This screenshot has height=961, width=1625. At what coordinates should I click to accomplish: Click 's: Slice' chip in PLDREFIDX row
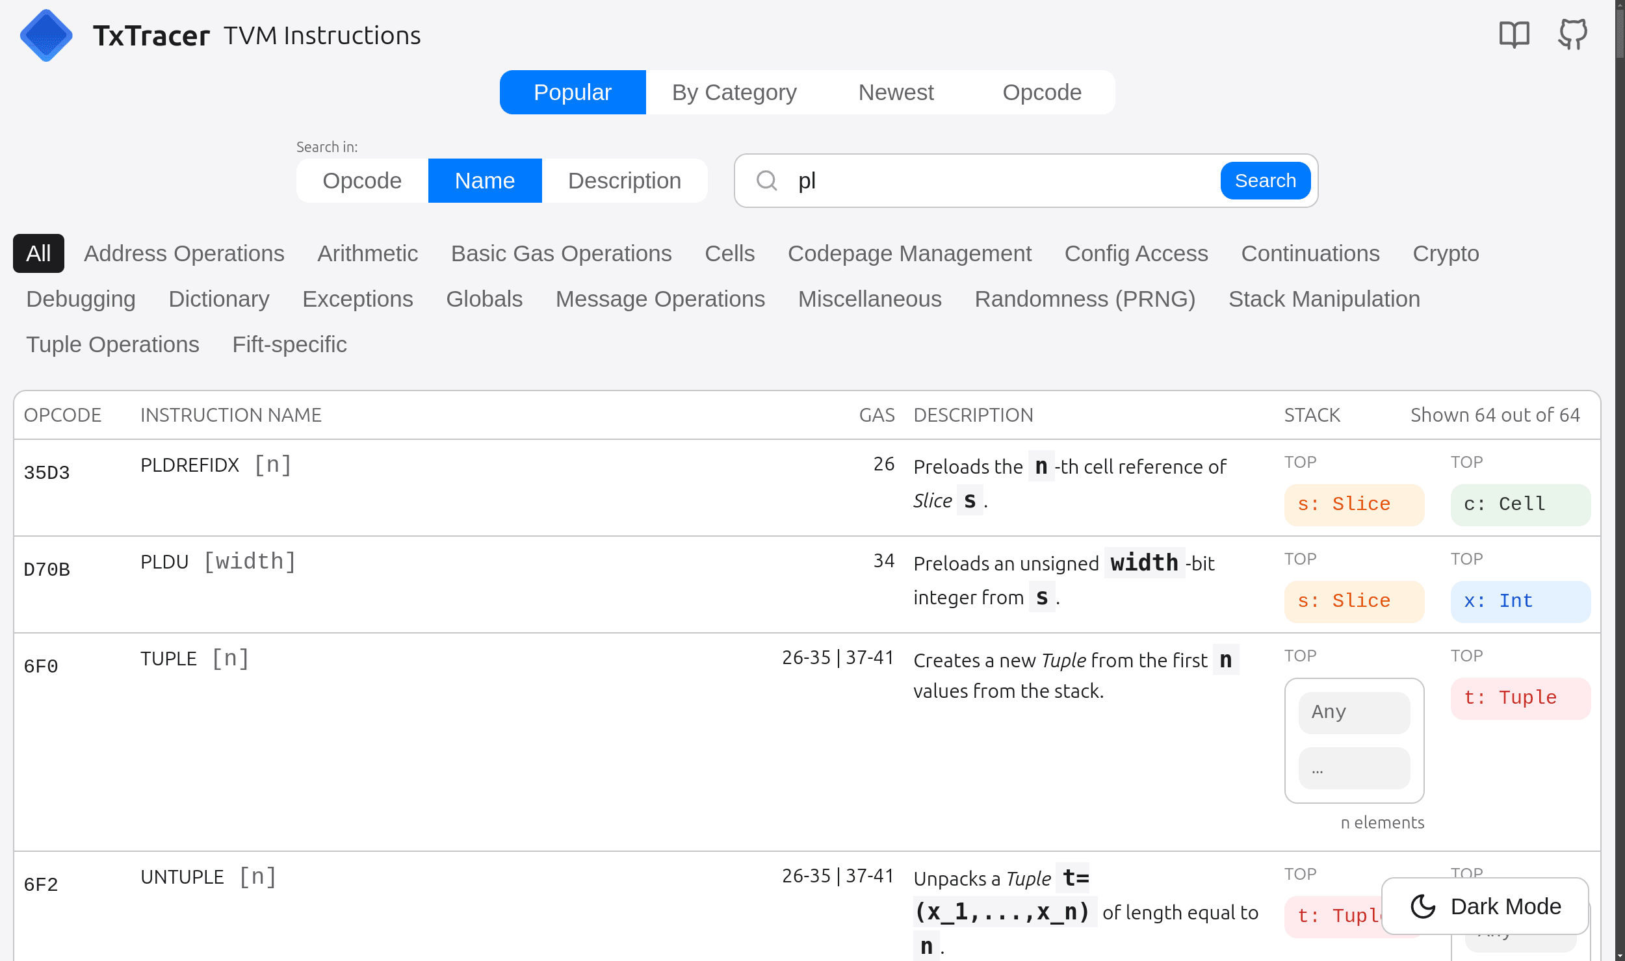coord(1354,504)
